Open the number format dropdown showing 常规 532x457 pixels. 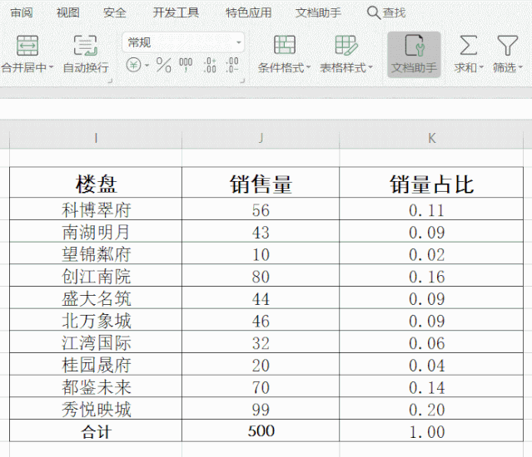coord(183,42)
